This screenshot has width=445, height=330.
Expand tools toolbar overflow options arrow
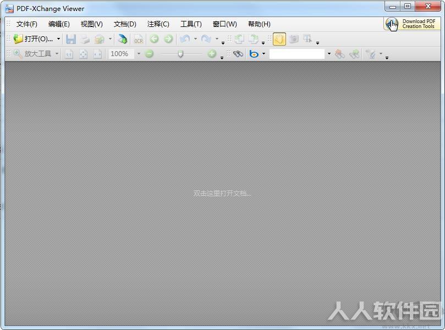point(317,43)
